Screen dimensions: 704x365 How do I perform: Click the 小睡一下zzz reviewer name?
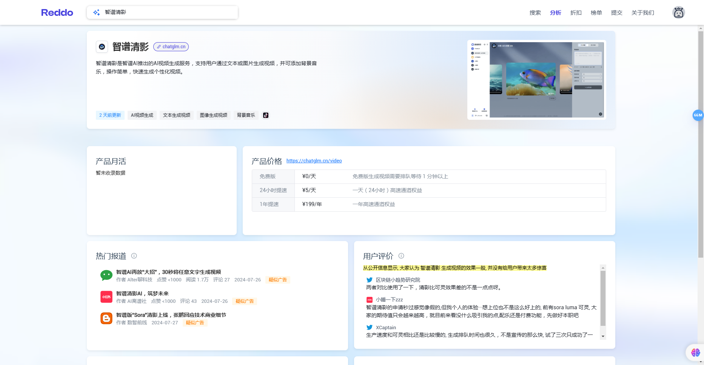(389, 300)
